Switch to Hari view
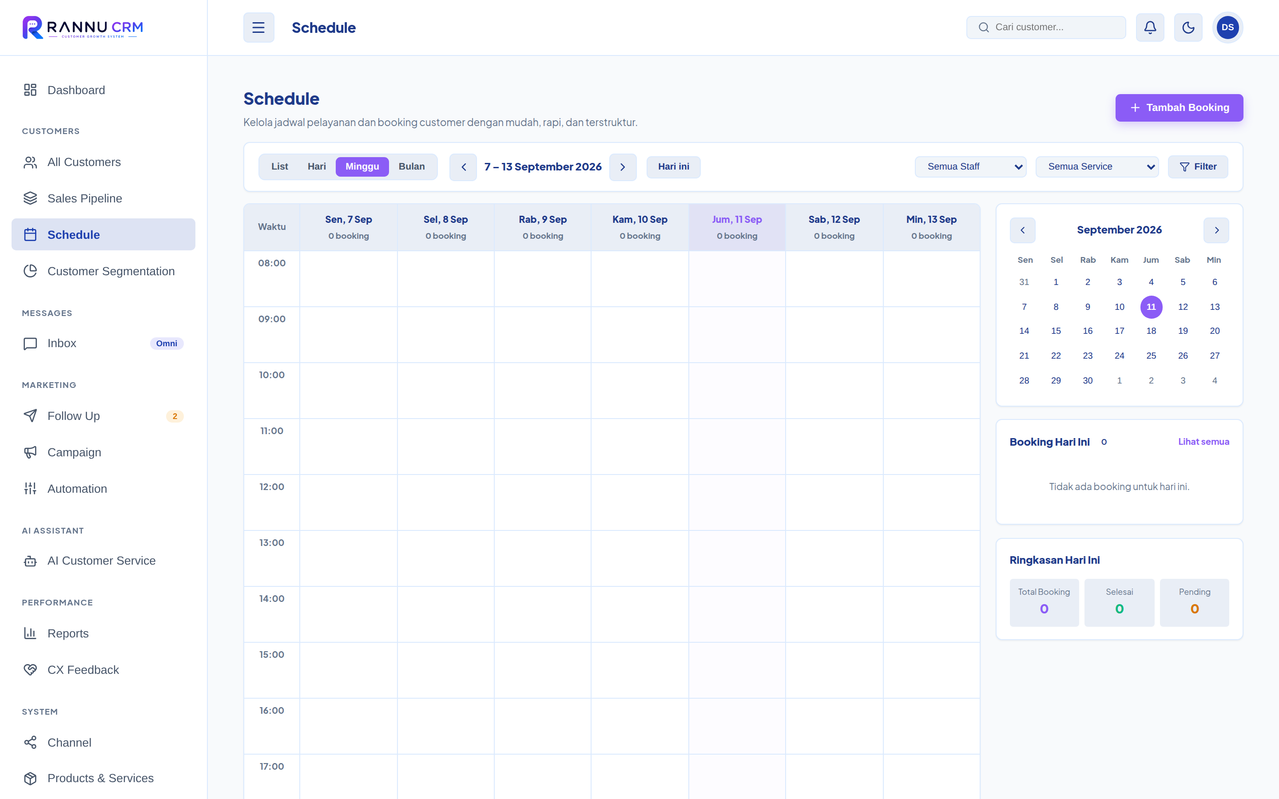 317,166
